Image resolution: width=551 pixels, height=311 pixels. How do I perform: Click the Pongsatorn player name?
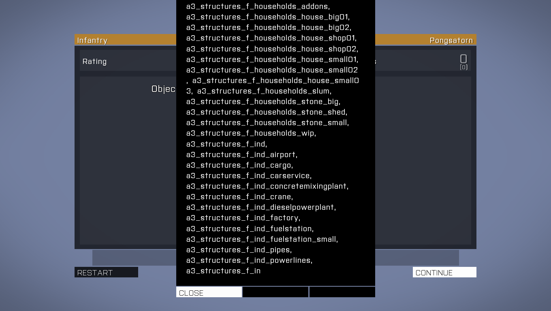[x=451, y=40]
